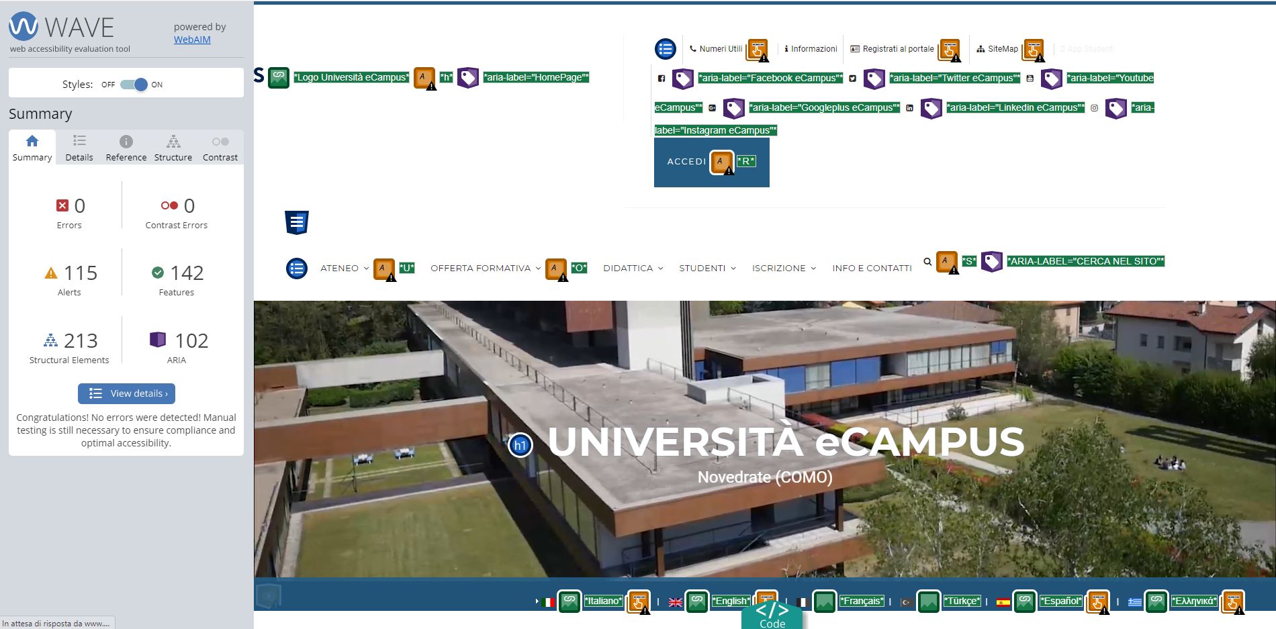Click the blue navigation landmark icon below the logo
Screen dimensions: 1276x629
click(296, 222)
